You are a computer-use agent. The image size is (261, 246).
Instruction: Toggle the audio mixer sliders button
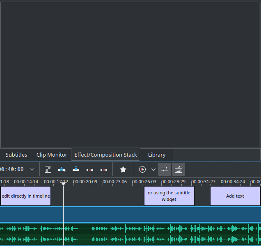(165, 169)
